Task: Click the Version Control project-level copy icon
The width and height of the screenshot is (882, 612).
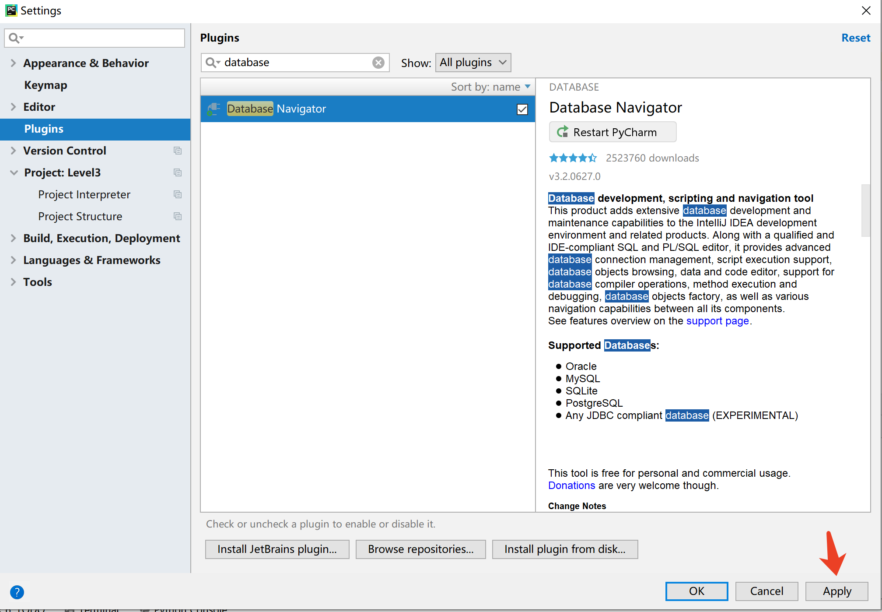Action: (177, 151)
